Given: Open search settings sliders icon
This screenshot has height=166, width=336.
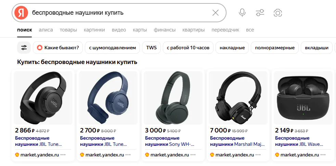Looking at the screenshot, I should 260,13.
